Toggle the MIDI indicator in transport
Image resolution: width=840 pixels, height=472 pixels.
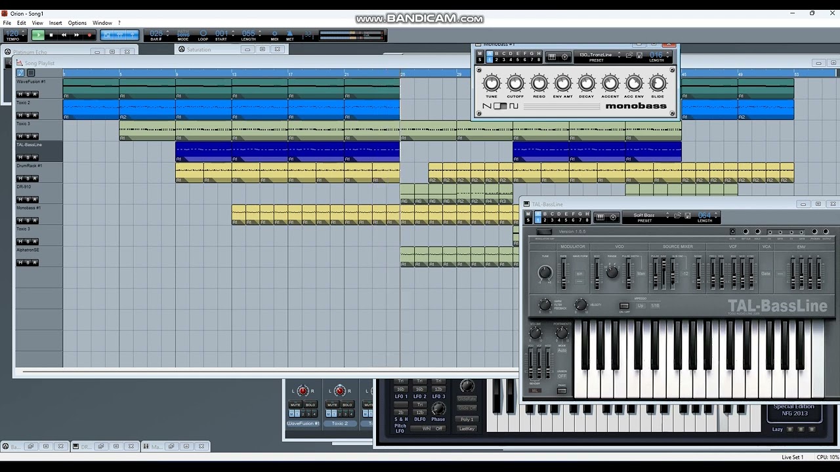[x=274, y=35]
